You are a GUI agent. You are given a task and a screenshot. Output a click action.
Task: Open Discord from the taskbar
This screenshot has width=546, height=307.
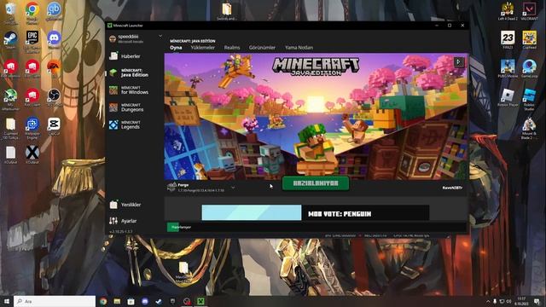point(145,301)
